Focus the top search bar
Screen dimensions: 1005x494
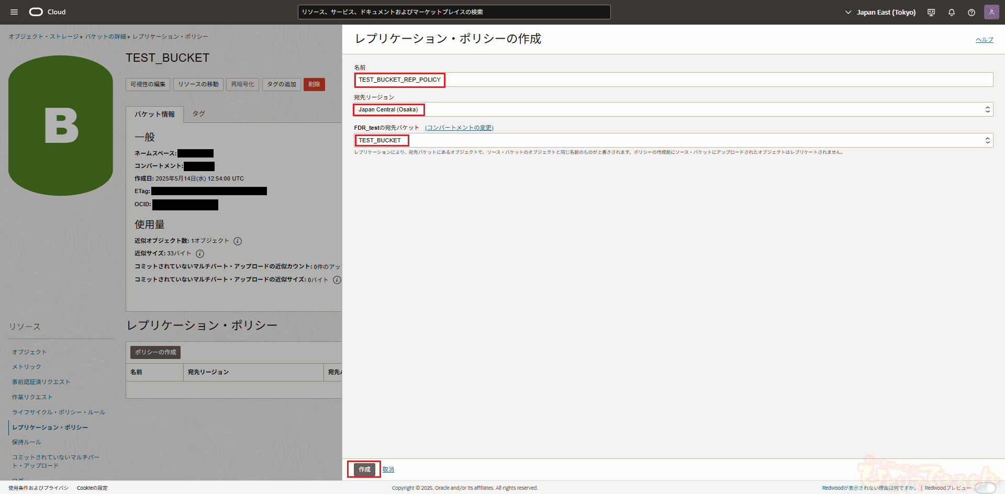pos(454,12)
